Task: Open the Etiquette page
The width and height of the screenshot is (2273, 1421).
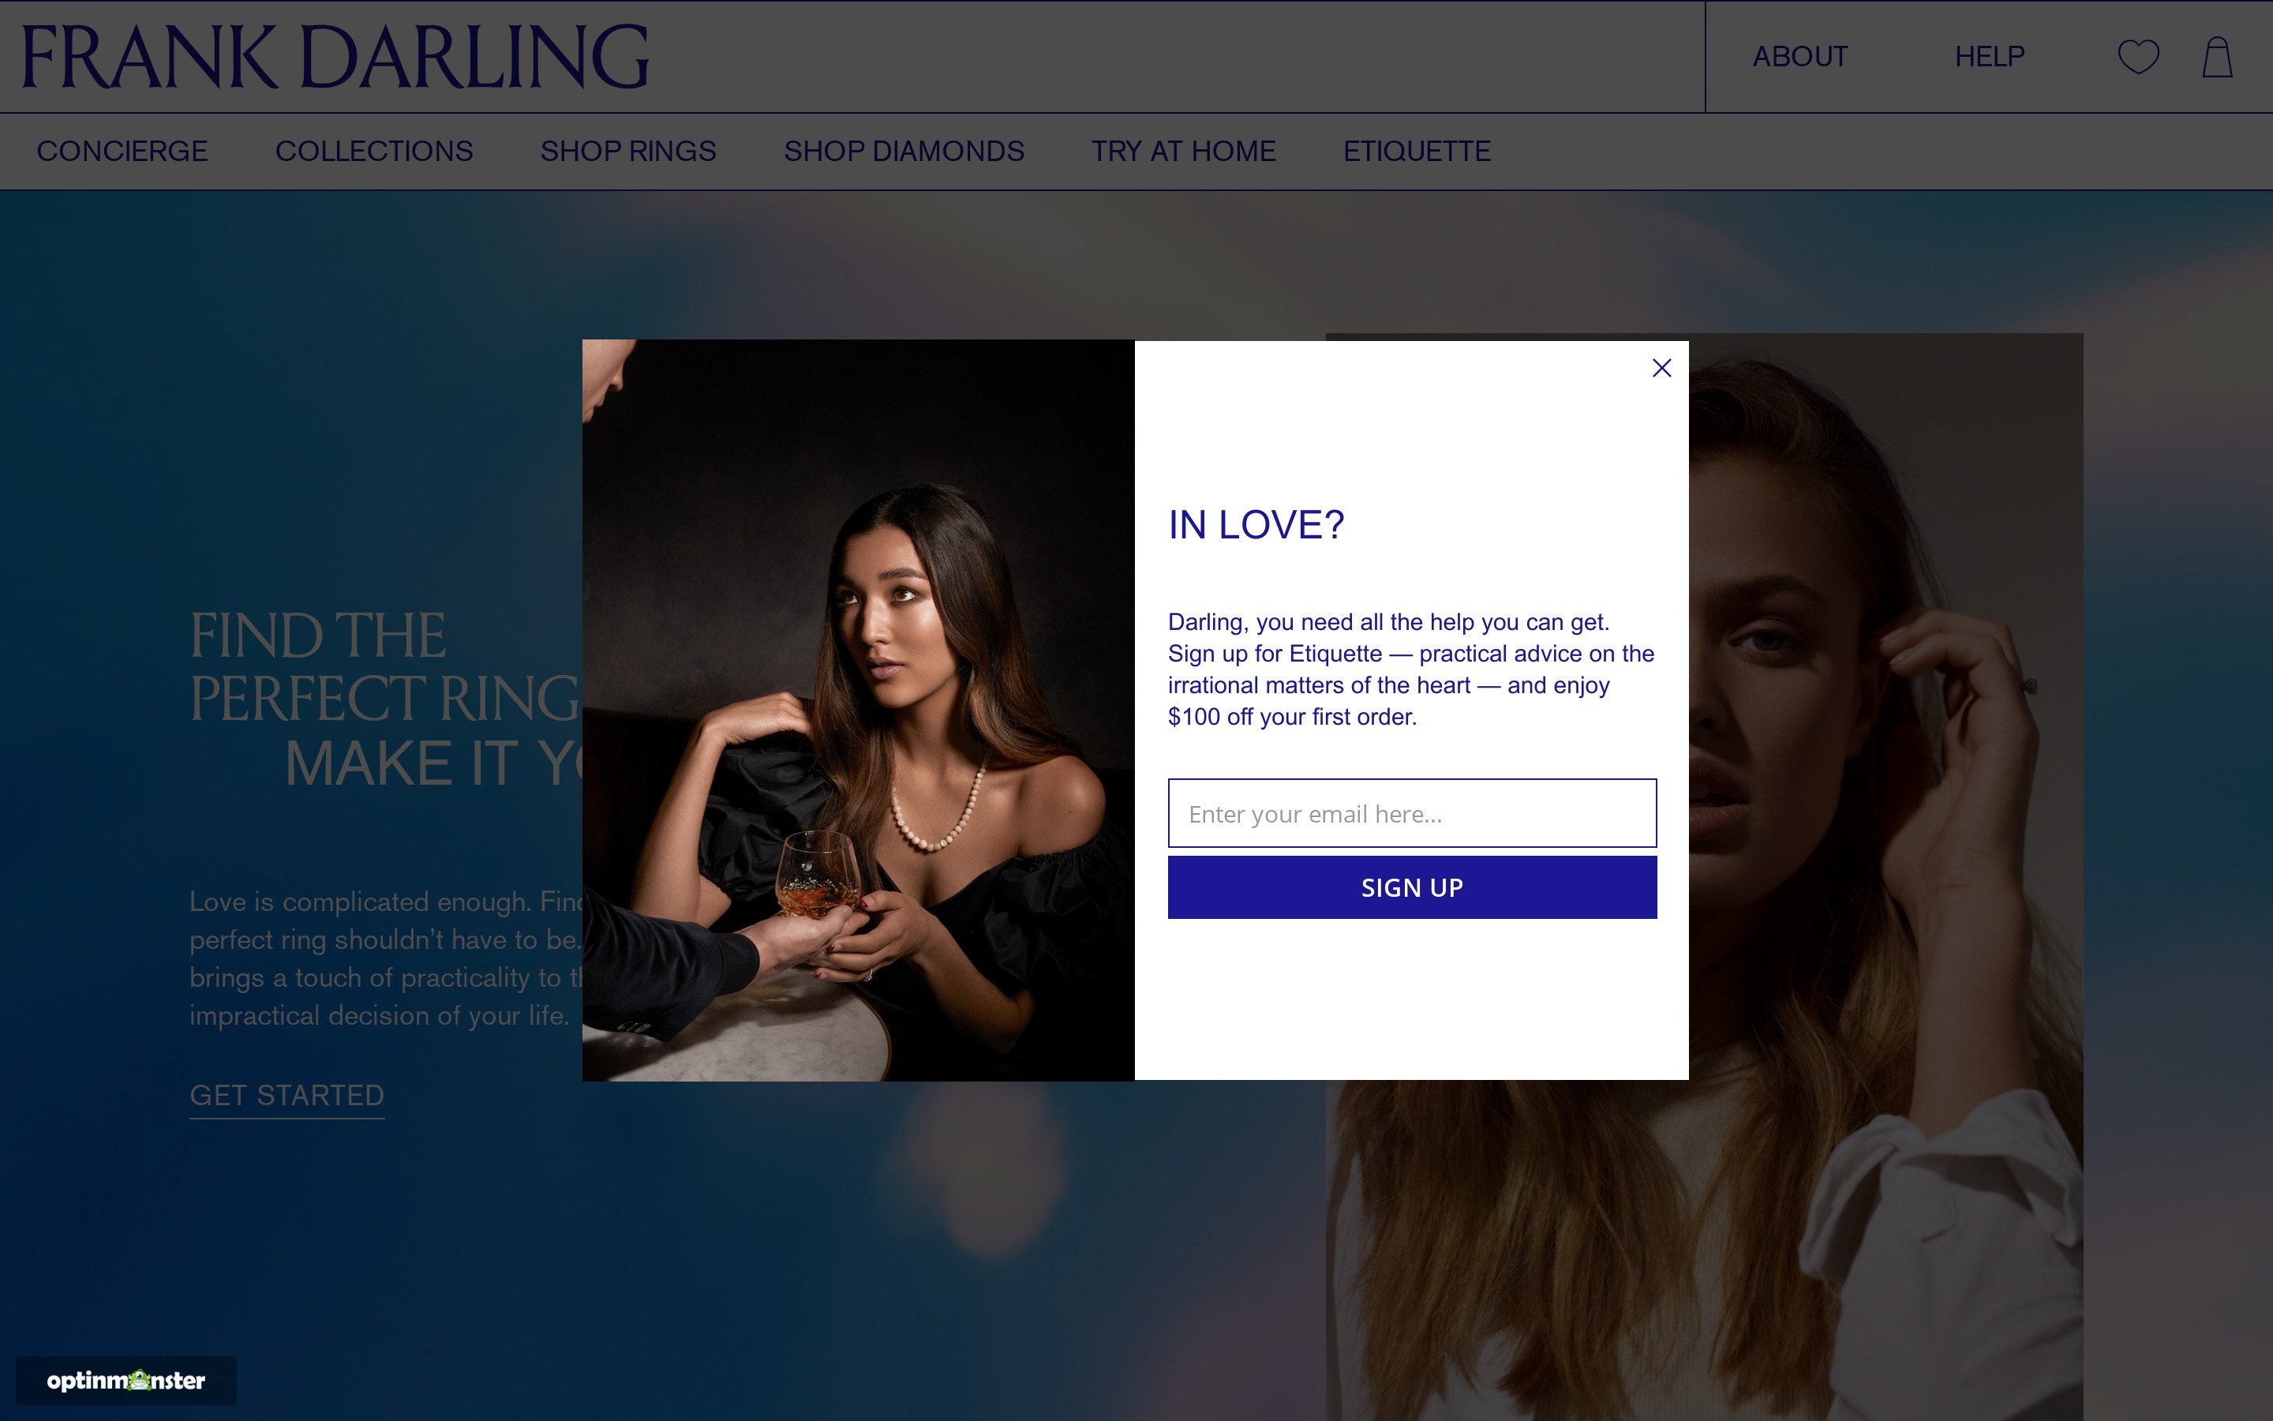Action: point(1417,152)
